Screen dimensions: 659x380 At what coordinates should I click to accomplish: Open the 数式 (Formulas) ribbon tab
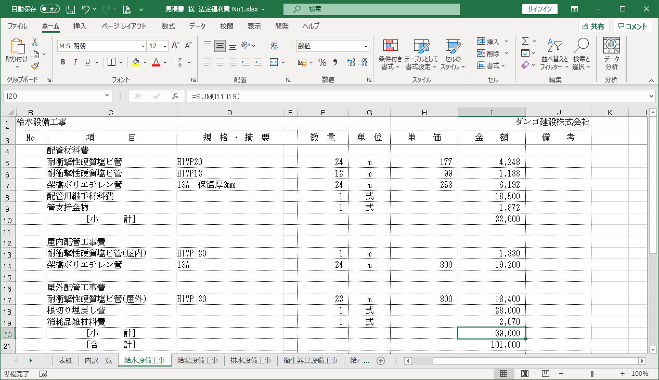(169, 26)
